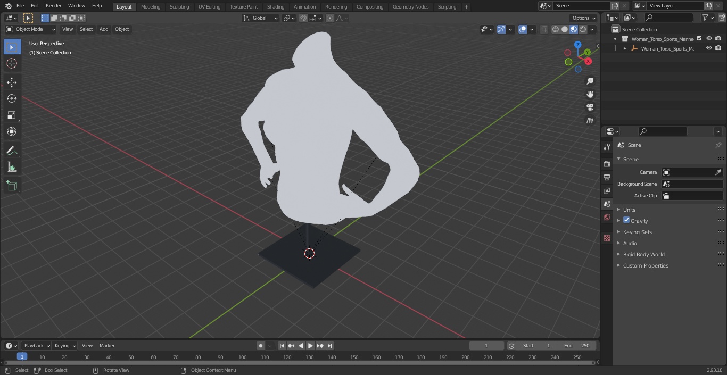The width and height of the screenshot is (727, 375).
Task: Click the Zoom viewport gizmo icon
Action: click(x=590, y=81)
